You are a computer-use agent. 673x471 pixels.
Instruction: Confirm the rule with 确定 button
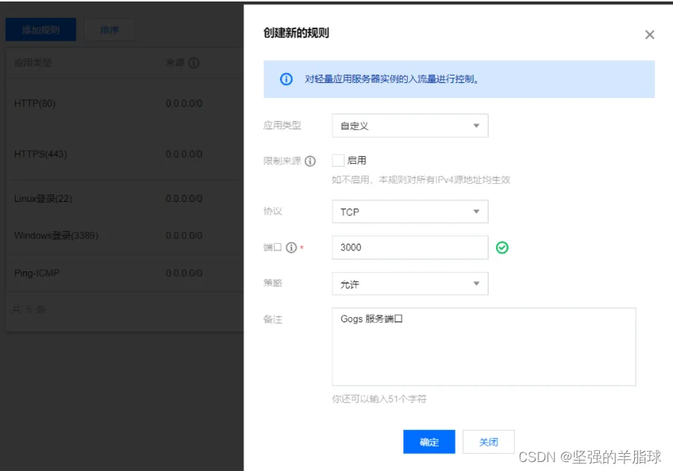pyautogui.click(x=429, y=442)
